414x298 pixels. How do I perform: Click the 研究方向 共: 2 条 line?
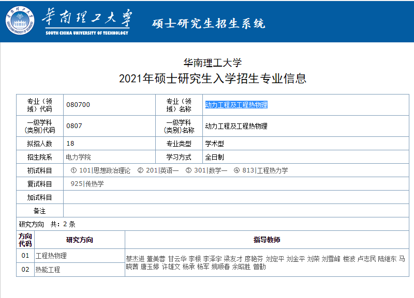[47, 224]
